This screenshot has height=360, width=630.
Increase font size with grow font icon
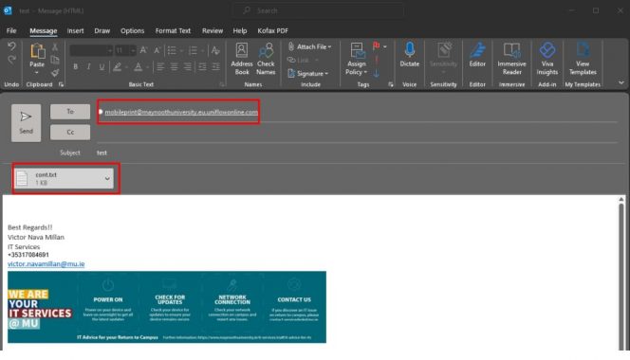143,50
